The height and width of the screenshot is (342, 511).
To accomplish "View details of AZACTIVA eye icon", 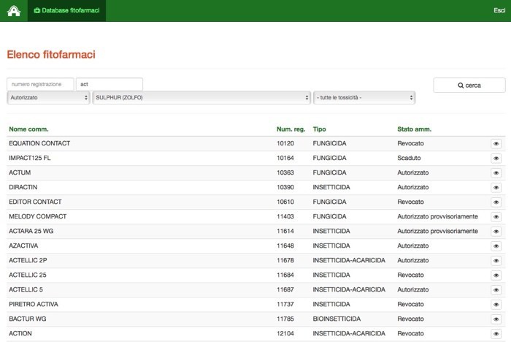I will pyautogui.click(x=496, y=246).
